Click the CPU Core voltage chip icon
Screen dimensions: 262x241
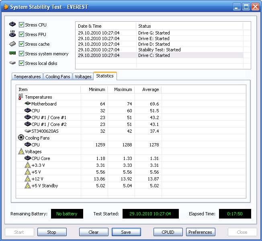tap(27, 158)
